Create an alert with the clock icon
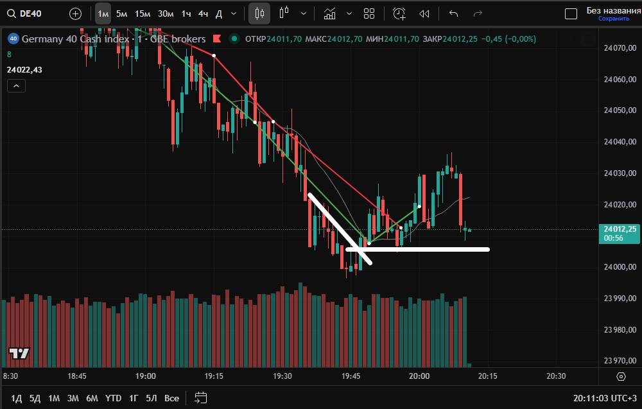The height and width of the screenshot is (409, 642). click(399, 13)
